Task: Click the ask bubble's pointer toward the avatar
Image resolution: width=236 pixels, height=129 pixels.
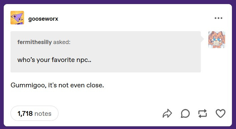Action: [x=202, y=39]
